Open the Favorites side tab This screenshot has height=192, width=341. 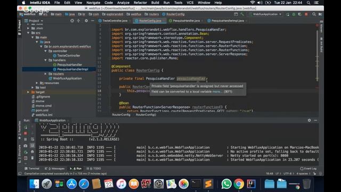[19, 131]
